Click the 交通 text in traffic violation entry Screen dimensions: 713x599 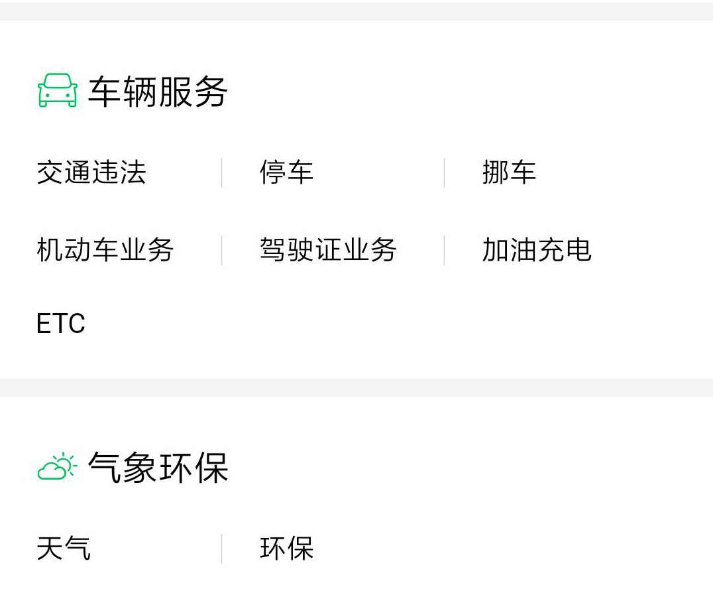tap(64, 172)
